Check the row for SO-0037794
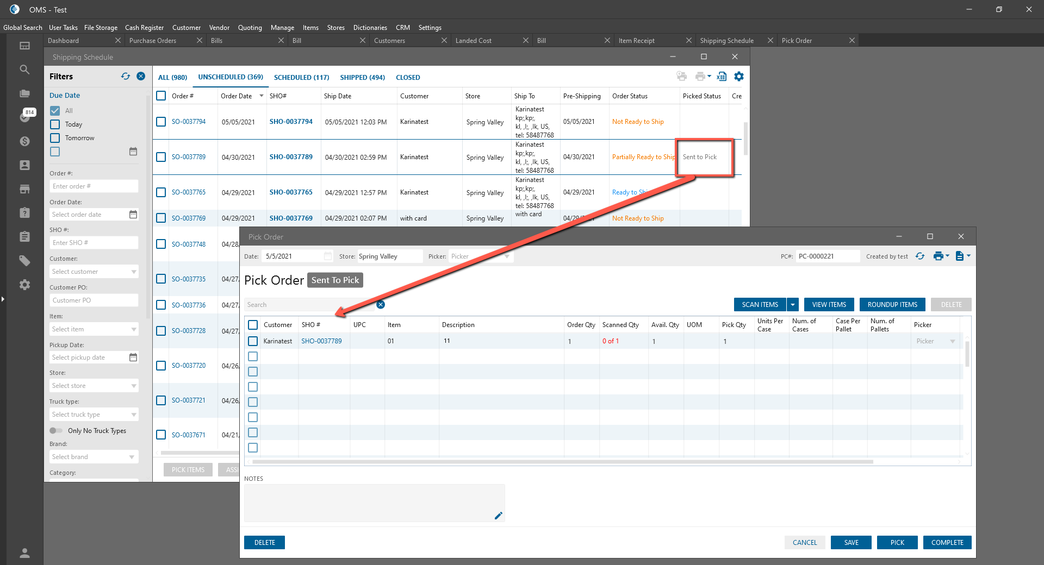 tap(161, 122)
